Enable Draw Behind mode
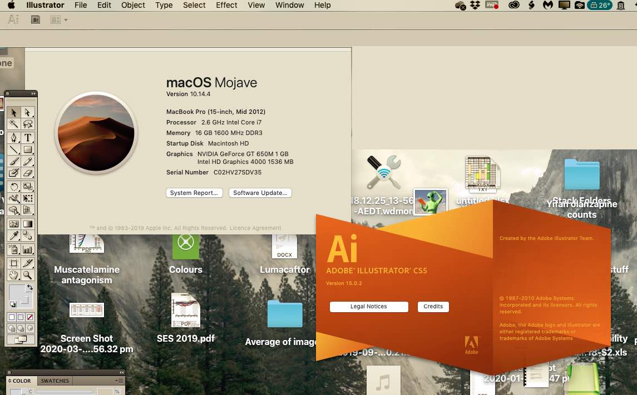637x395 pixels. pos(21,328)
